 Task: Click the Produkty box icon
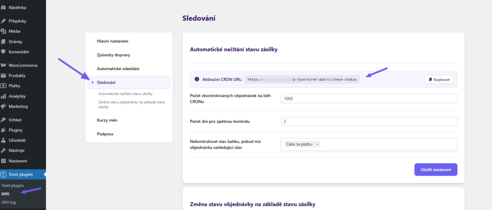pos(3,75)
